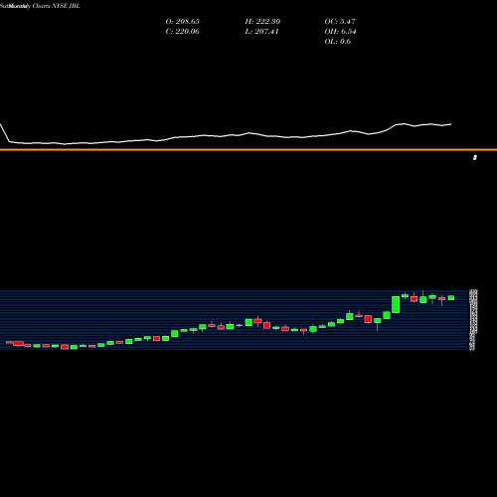This screenshot has height=497, width=497.
Task: Click the OC: 5.47 value
Action: 340,22
